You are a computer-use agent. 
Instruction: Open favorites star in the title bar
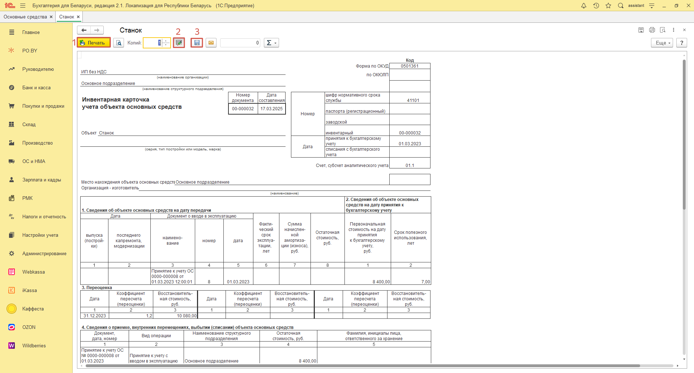[x=608, y=6]
